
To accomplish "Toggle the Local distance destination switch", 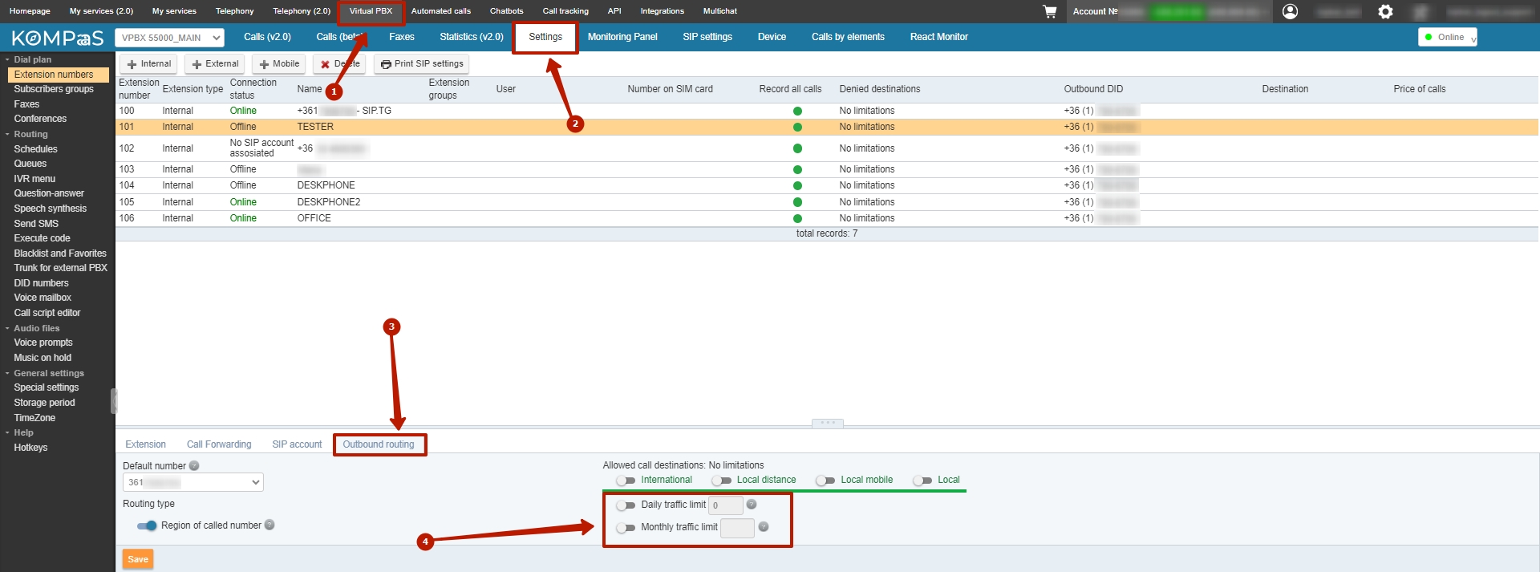I will [721, 481].
